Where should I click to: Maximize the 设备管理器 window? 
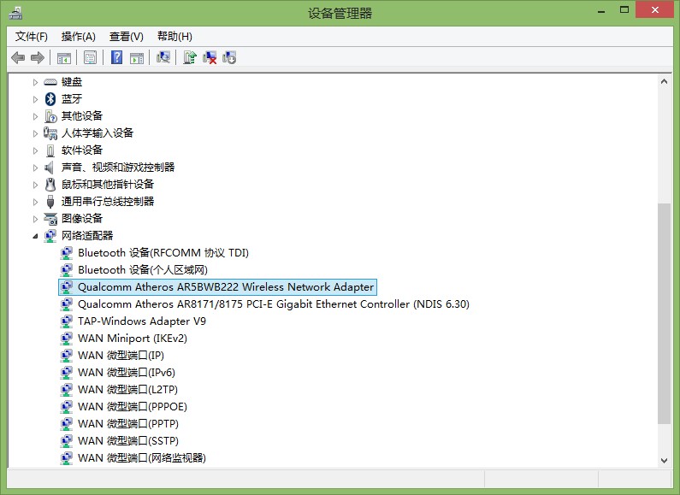(x=624, y=10)
